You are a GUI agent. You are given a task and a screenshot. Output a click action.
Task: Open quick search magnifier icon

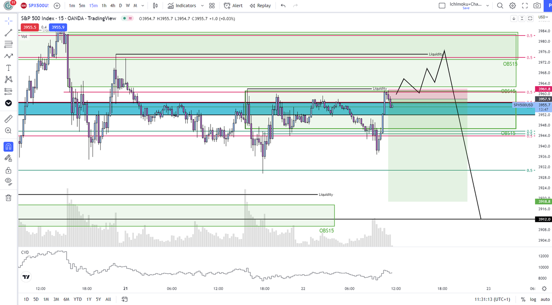point(500,6)
